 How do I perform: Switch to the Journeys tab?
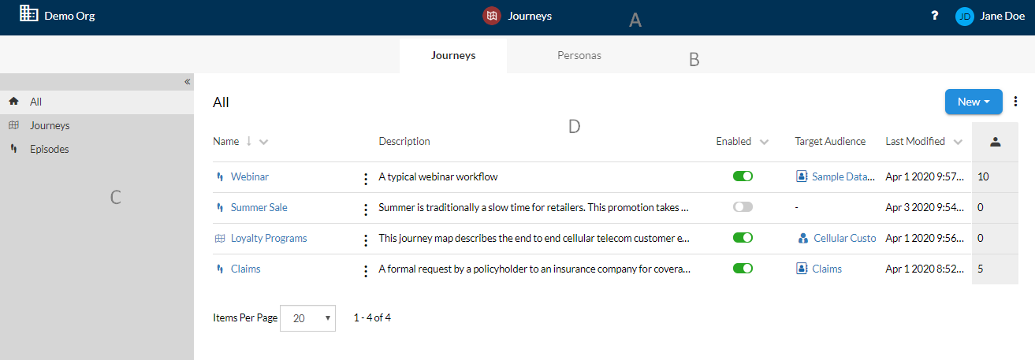453,56
